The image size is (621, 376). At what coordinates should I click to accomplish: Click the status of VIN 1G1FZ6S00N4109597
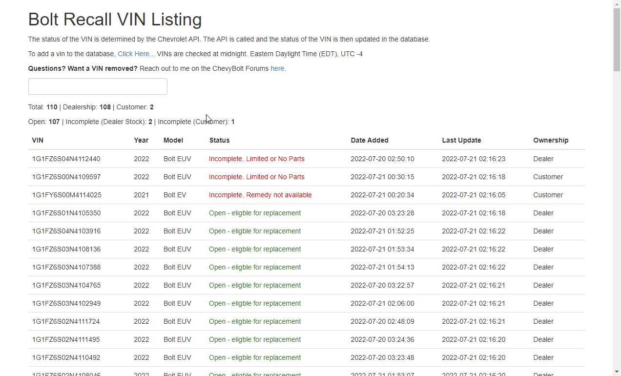257,177
